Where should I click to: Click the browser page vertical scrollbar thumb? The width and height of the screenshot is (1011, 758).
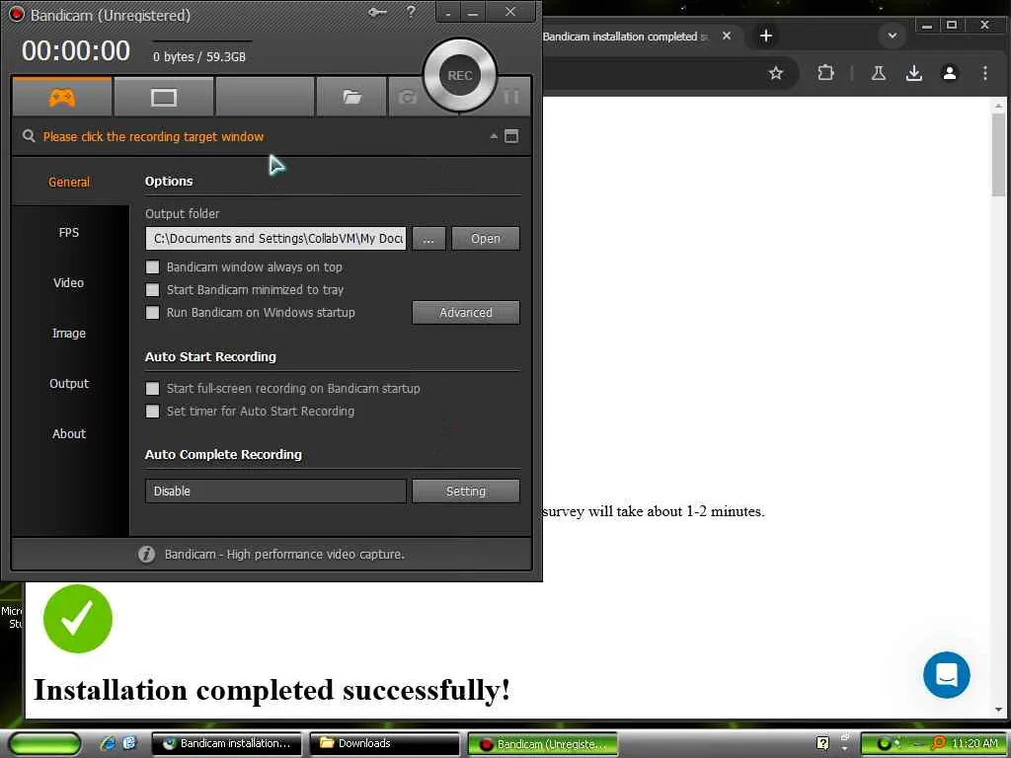[998, 155]
